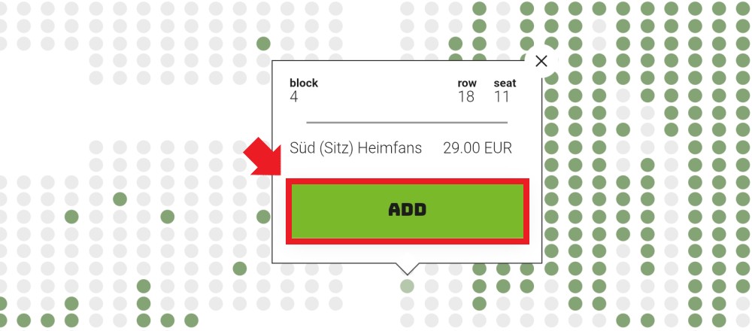Click the seat number 11
The image size is (752, 331).
[502, 97]
